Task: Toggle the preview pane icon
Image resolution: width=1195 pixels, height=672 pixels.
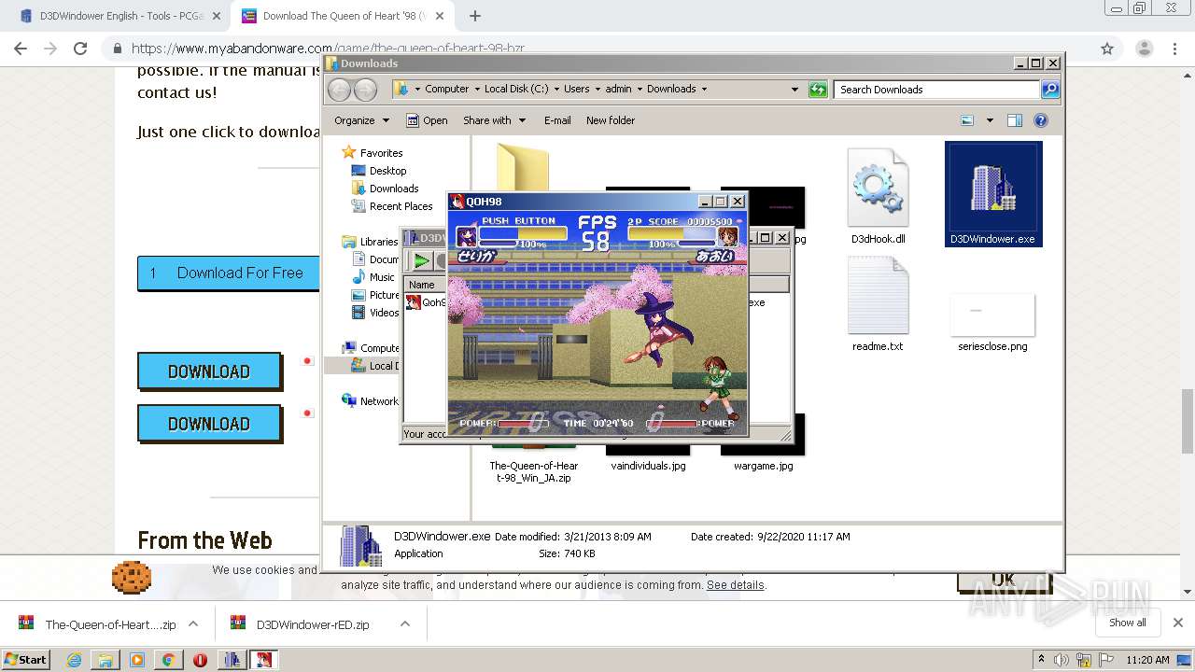Action: point(1015,120)
